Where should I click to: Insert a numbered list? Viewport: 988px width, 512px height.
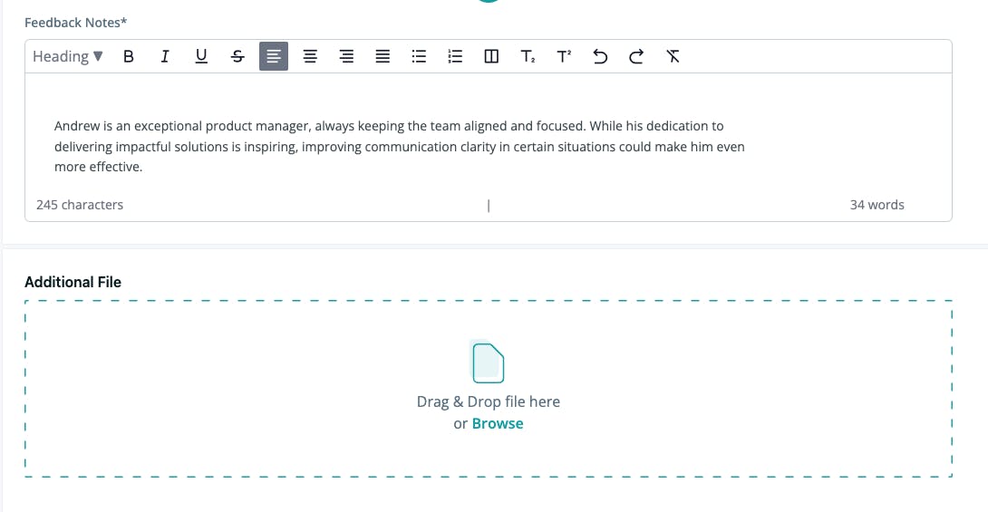coord(455,56)
